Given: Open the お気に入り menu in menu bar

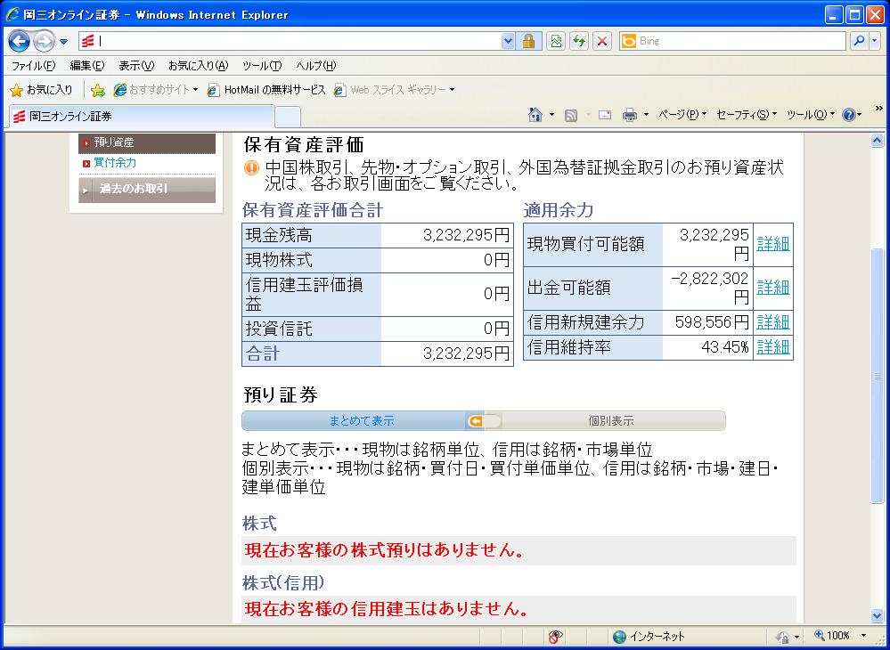Looking at the screenshot, I should pos(198,66).
